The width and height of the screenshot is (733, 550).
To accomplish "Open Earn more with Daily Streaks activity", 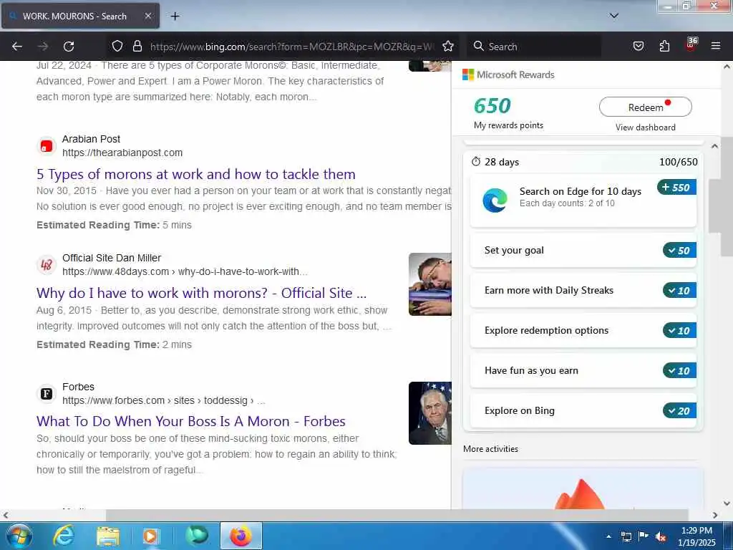I will 583,291.
